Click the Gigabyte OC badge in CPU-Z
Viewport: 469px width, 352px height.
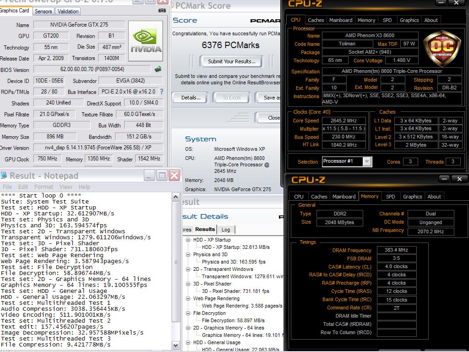click(x=442, y=48)
